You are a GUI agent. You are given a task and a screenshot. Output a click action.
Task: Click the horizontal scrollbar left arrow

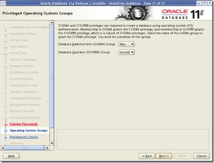3,148
